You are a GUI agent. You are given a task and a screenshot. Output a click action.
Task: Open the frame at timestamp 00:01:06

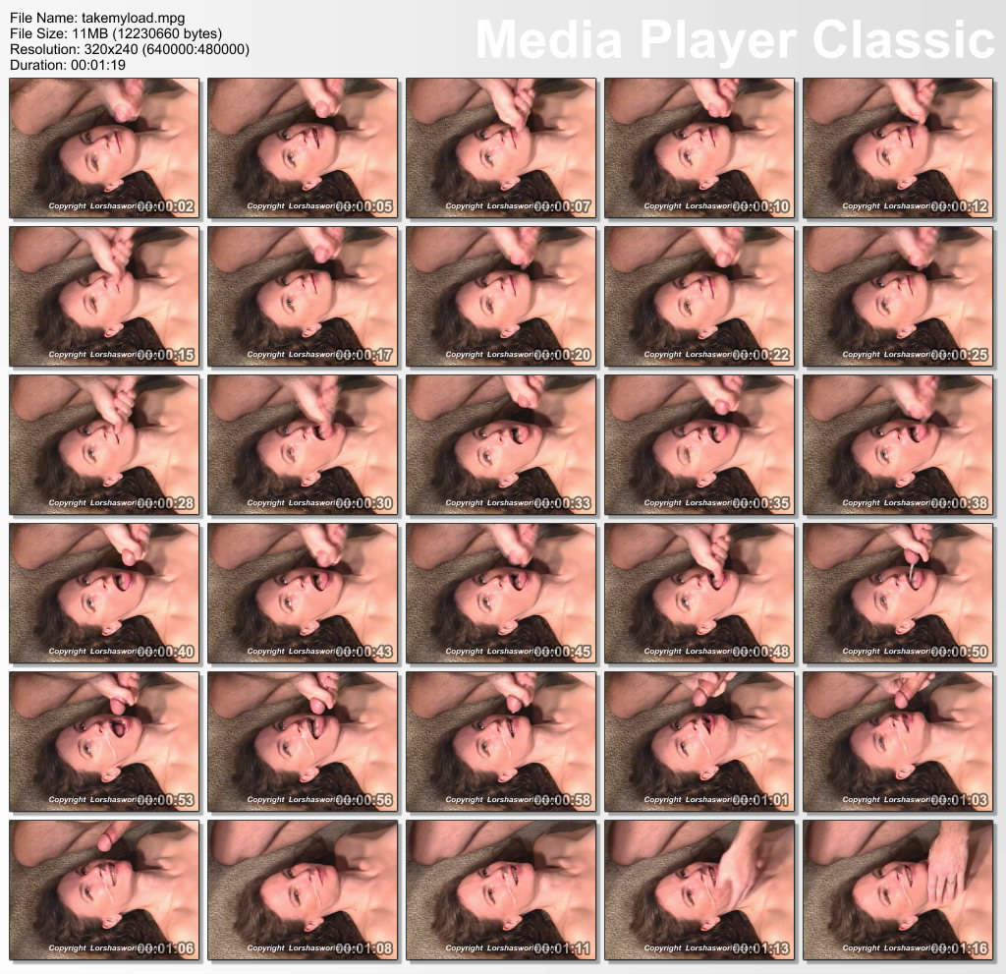(x=103, y=889)
